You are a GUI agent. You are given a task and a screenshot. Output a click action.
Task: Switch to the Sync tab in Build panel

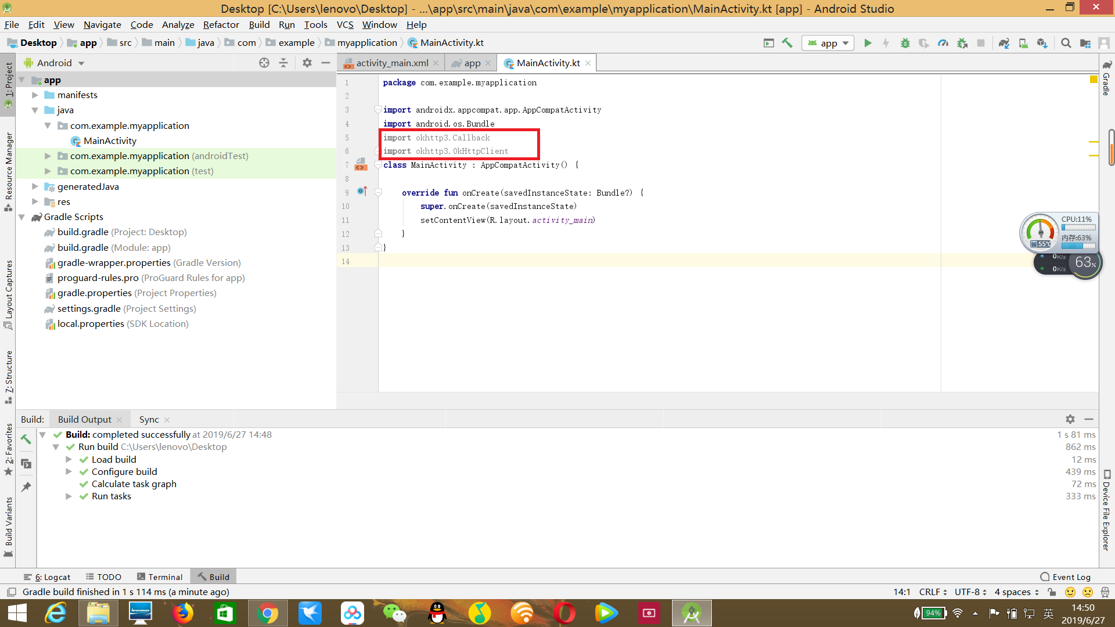coord(149,419)
